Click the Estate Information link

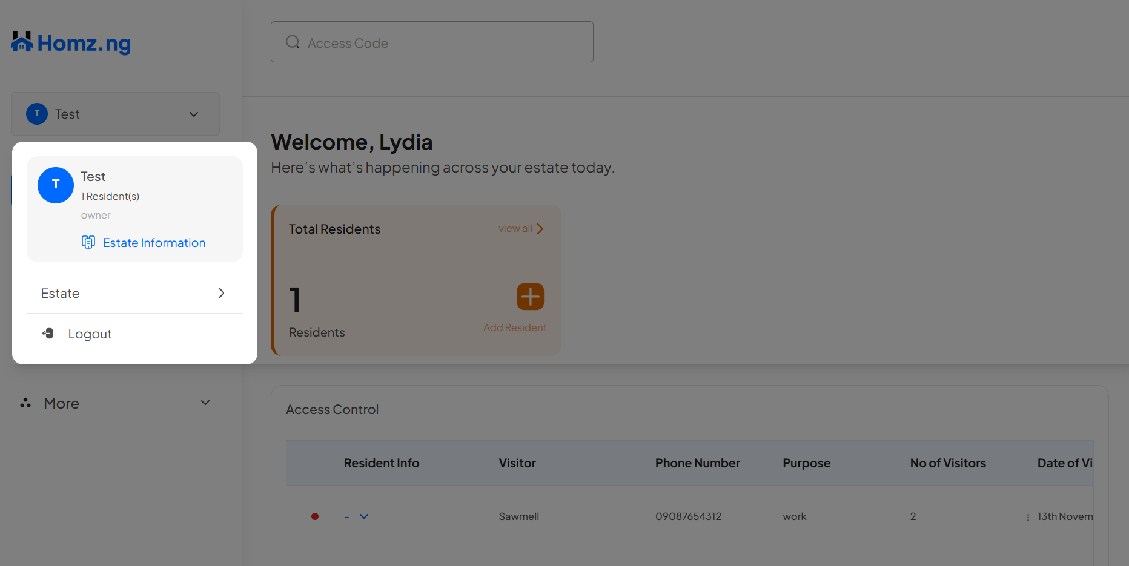[154, 242]
